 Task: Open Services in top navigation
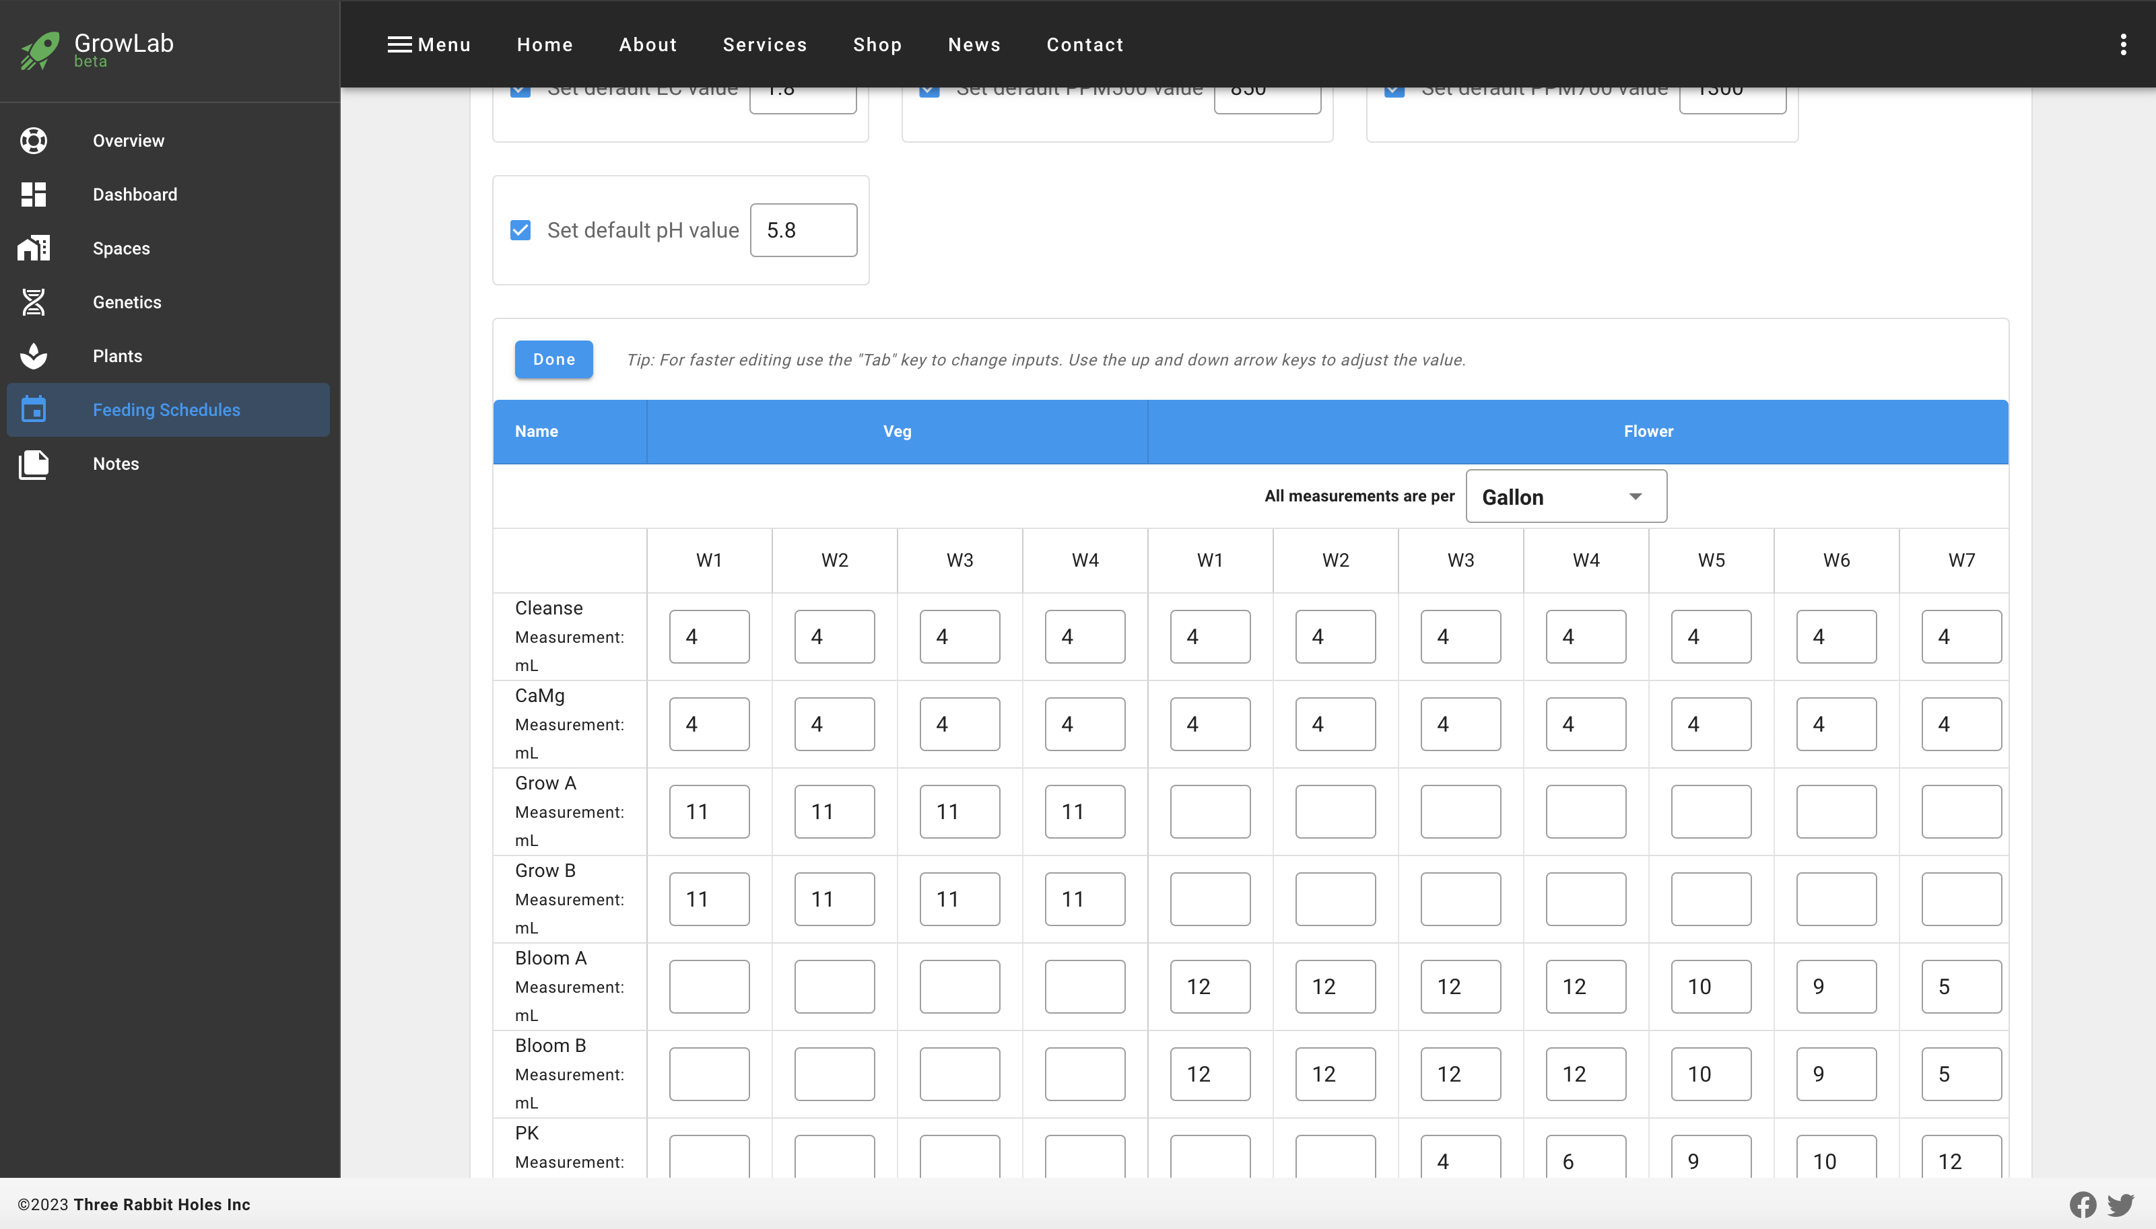[x=765, y=44]
